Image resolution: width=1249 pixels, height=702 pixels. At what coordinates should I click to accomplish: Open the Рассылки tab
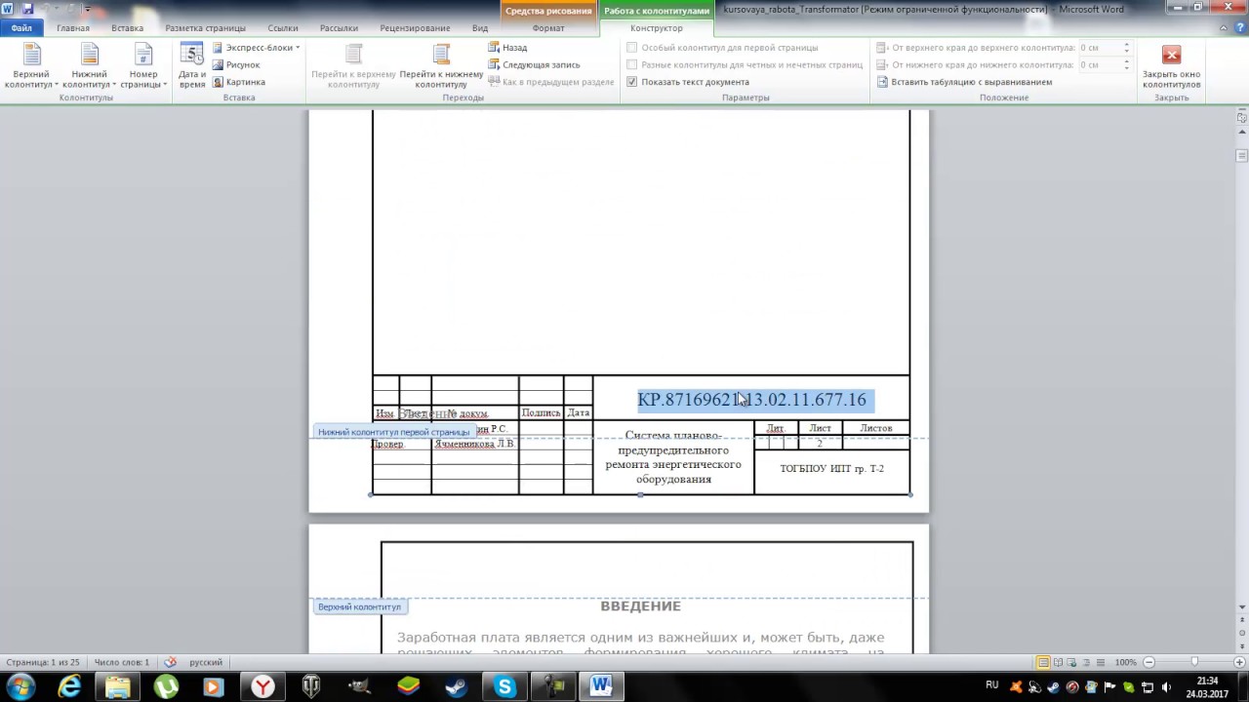tap(339, 28)
